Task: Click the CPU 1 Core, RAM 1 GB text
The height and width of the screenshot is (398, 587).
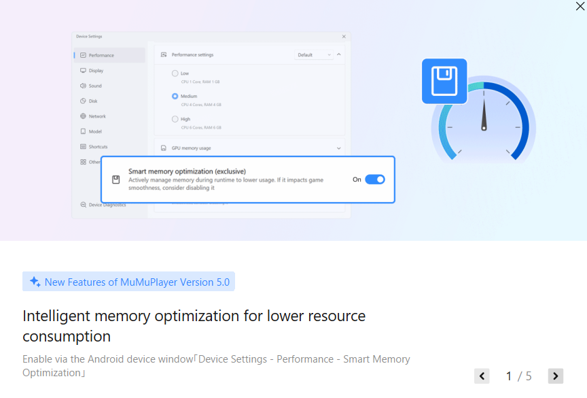Action: point(200,82)
